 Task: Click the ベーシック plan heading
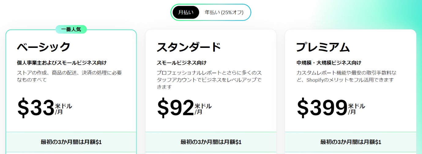pyautogui.click(x=43, y=47)
